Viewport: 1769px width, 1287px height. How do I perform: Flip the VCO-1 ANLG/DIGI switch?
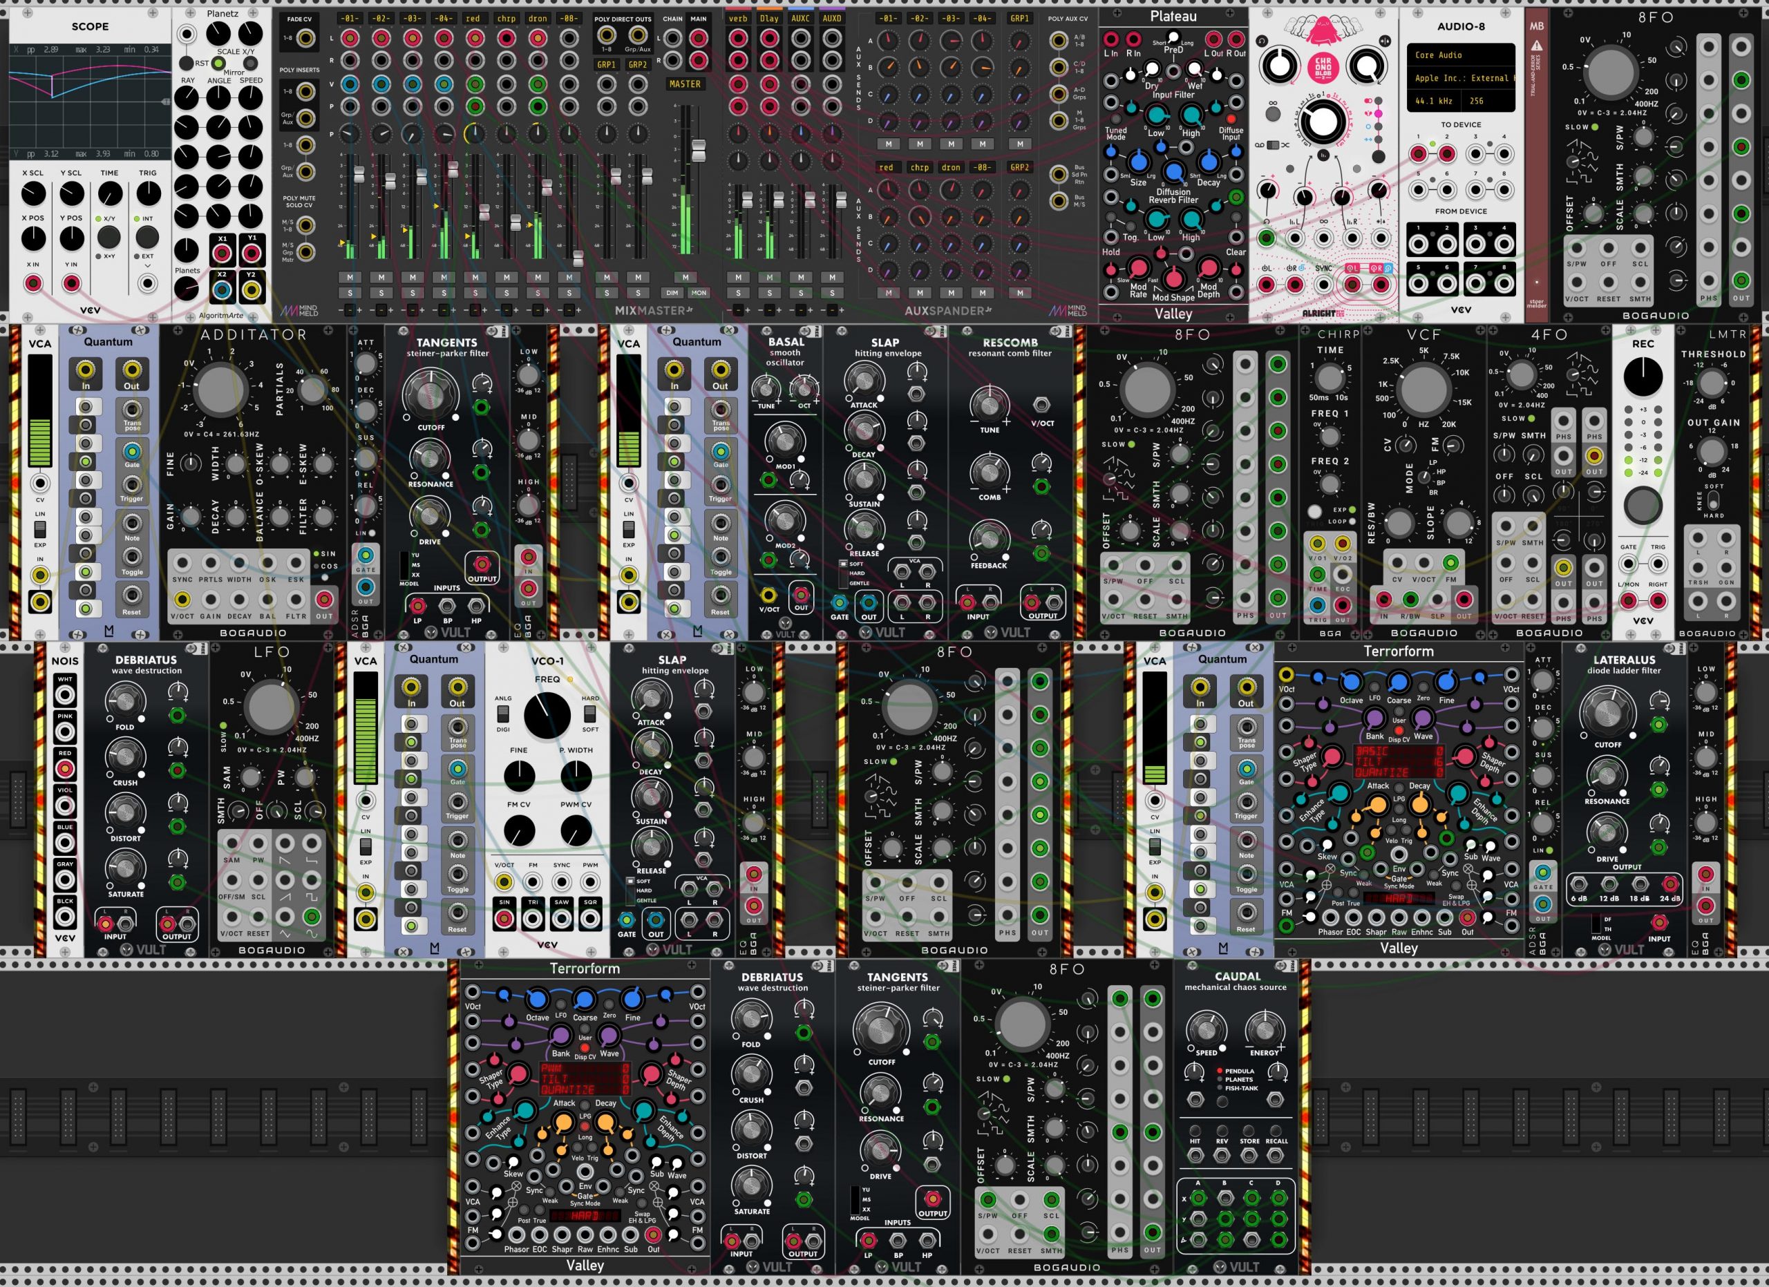[503, 713]
